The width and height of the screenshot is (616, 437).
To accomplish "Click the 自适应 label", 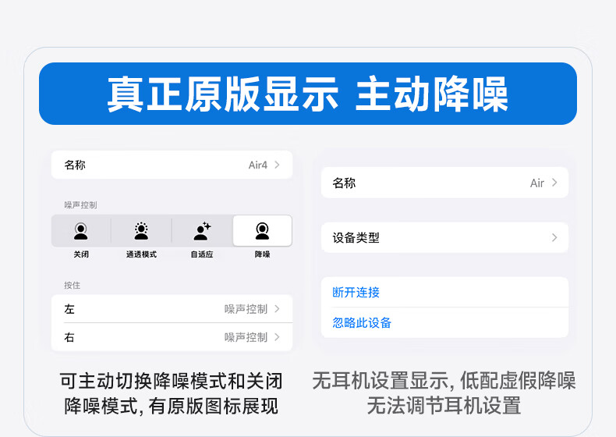I will (202, 254).
